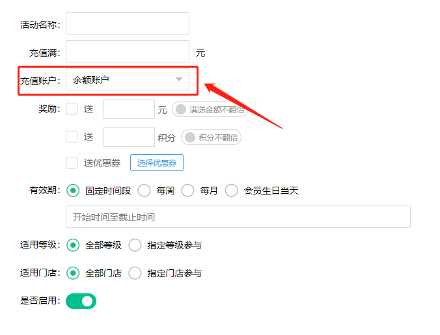Click the dropdown arrow beside 余额账户

[179, 80]
